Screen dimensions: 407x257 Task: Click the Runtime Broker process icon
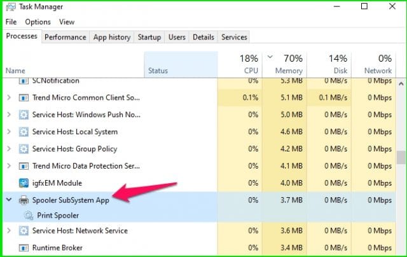[x=24, y=247]
